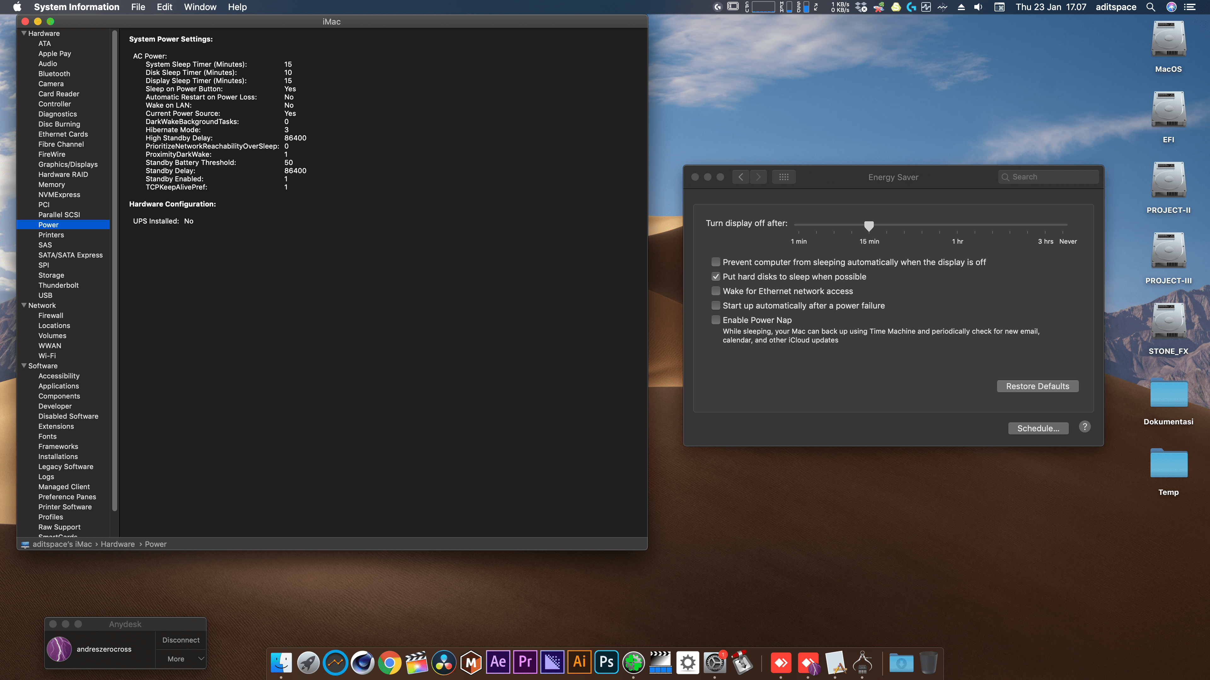
Task: Open Transmission app in the Dock
Action: (x=742, y=663)
